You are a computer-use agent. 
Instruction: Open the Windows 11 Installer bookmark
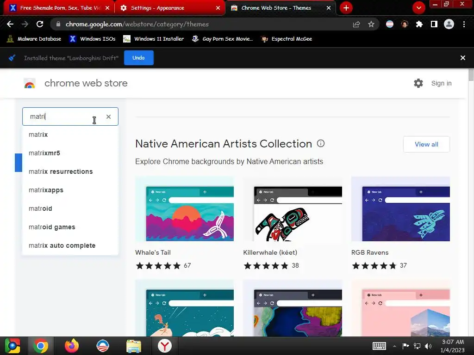154,39
